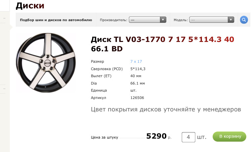Add item with В корзину button
This screenshot has height=152, width=252.
[x=229, y=137]
